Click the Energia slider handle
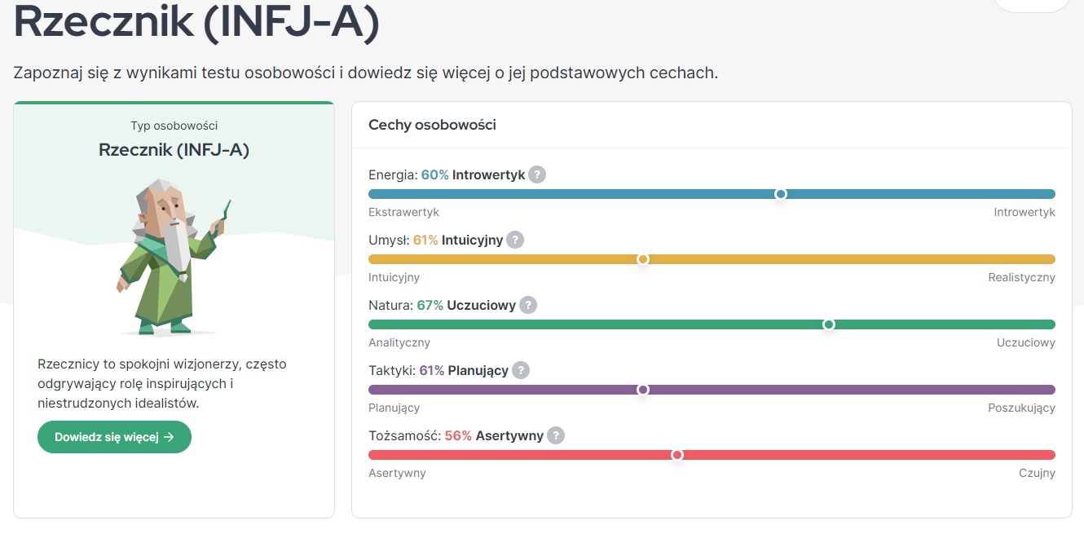The width and height of the screenshot is (1084, 534). 781,194
